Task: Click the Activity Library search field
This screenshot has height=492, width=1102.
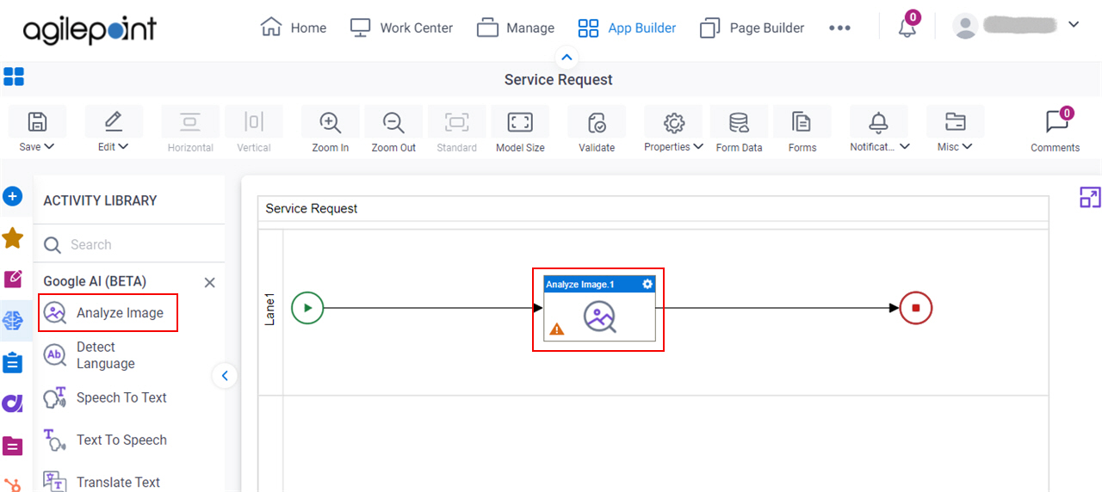Action: 129,245
